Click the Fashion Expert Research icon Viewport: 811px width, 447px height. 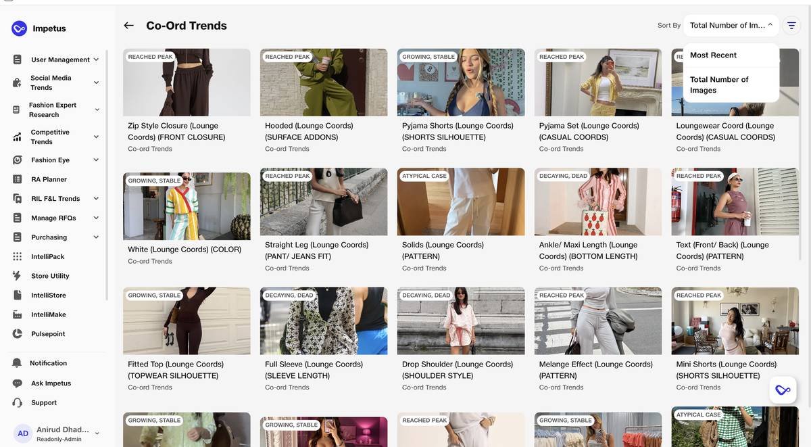(16, 110)
